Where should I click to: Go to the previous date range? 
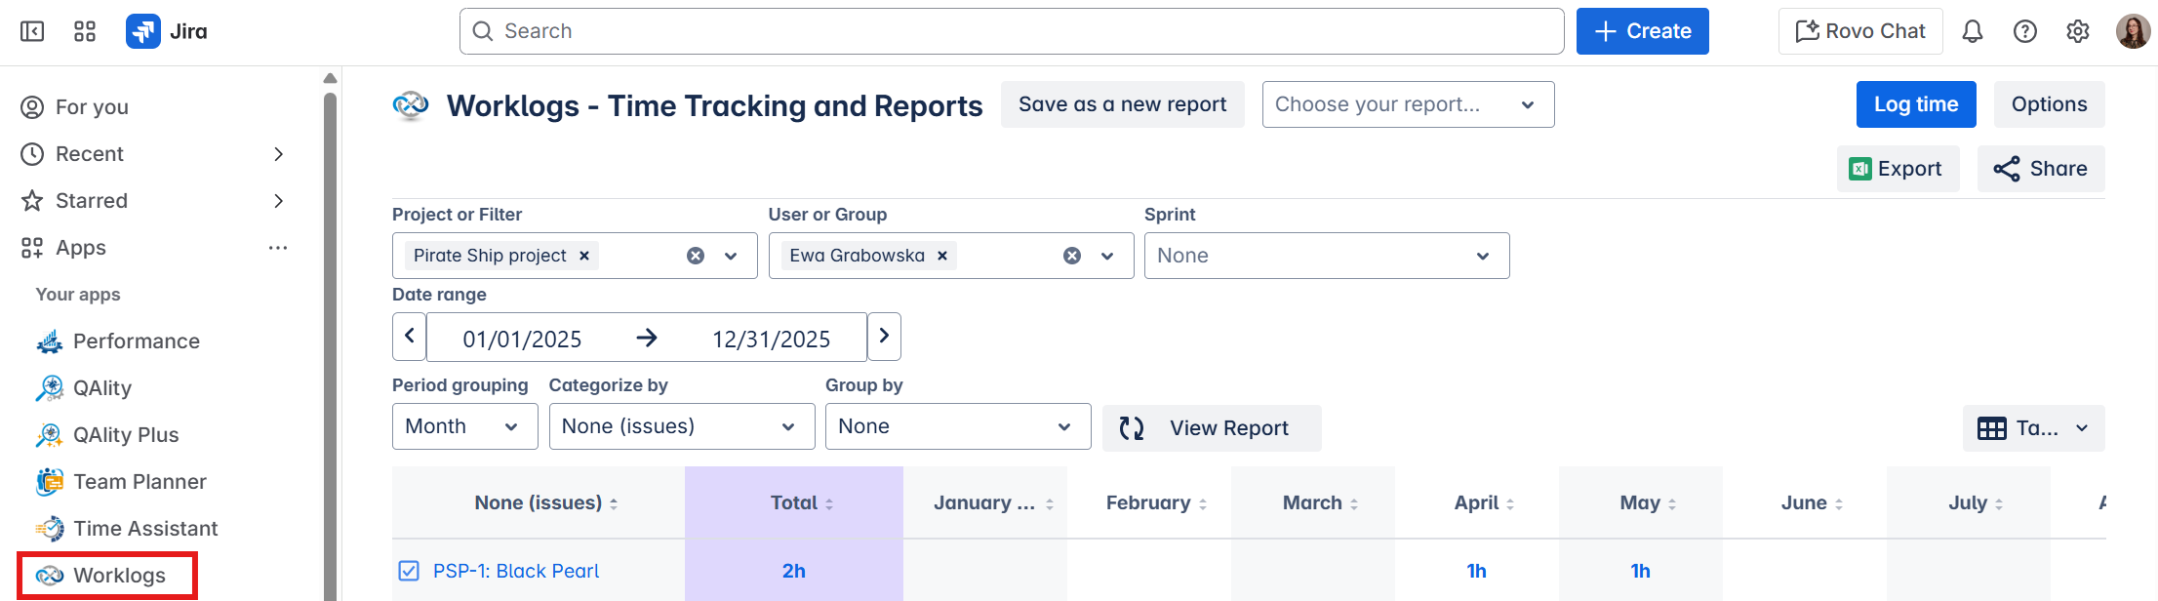[x=410, y=337]
